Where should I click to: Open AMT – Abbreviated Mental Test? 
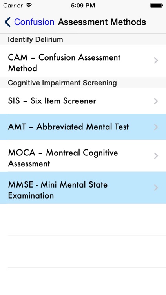coord(83,127)
